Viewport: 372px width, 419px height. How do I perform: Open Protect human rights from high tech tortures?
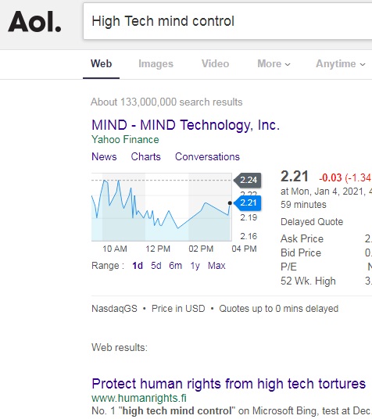tap(228, 384)
